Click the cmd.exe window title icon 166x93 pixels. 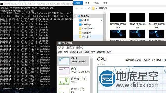pos(2,4)
